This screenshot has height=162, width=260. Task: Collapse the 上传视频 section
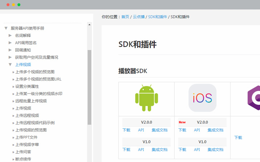10,64
